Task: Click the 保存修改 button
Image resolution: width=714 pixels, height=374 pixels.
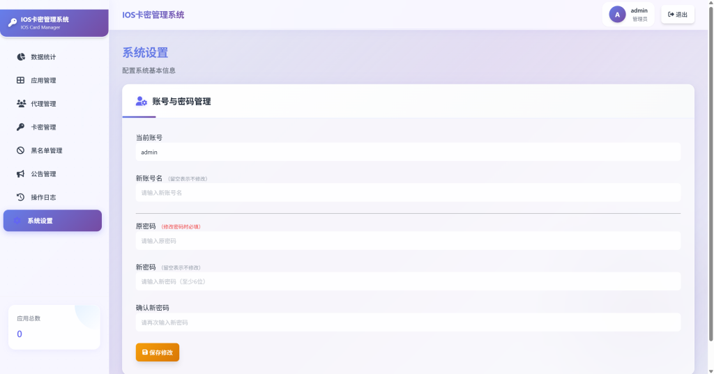Action: coord(158,352)
